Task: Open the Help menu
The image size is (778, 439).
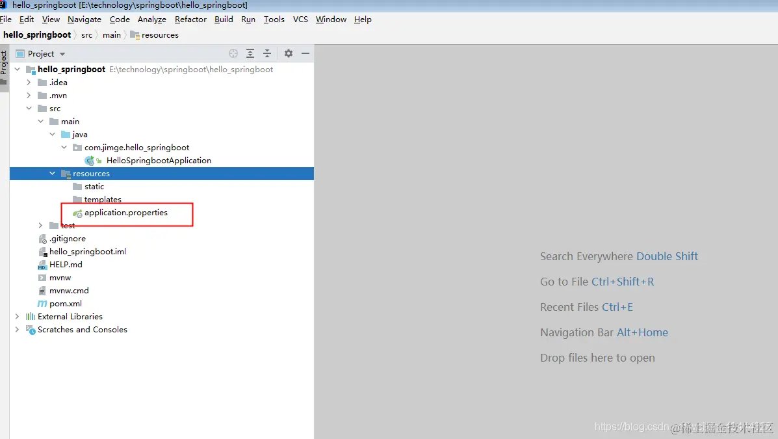Action: [x=363, y=20]
